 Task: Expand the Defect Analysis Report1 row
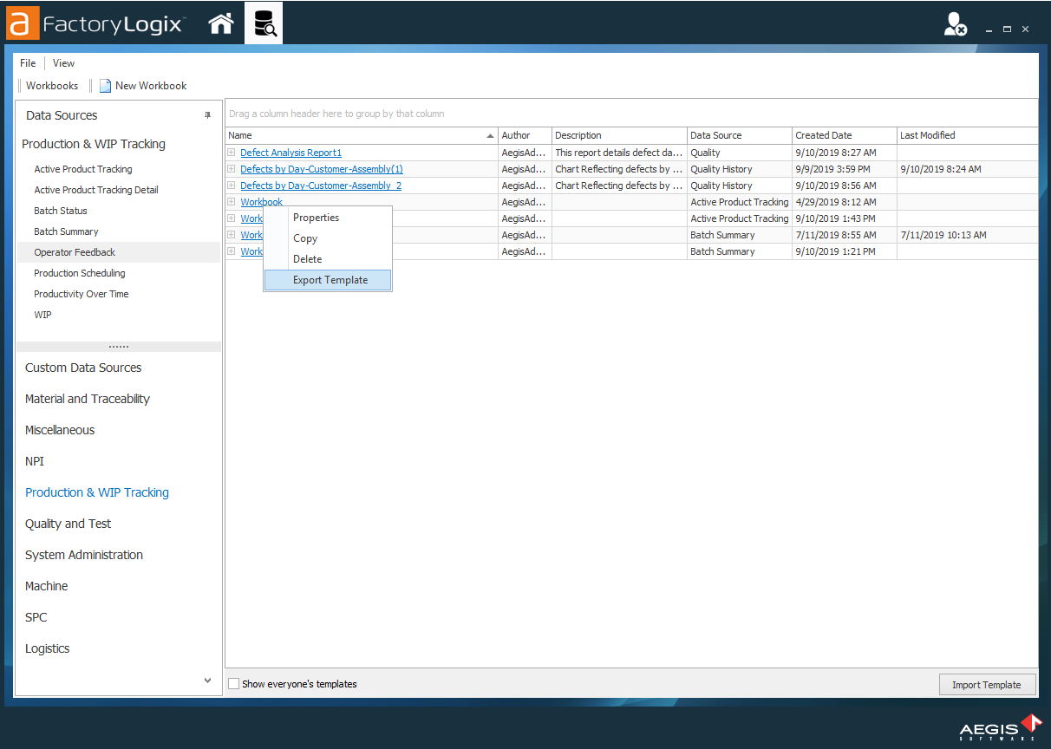coord(230,152)
